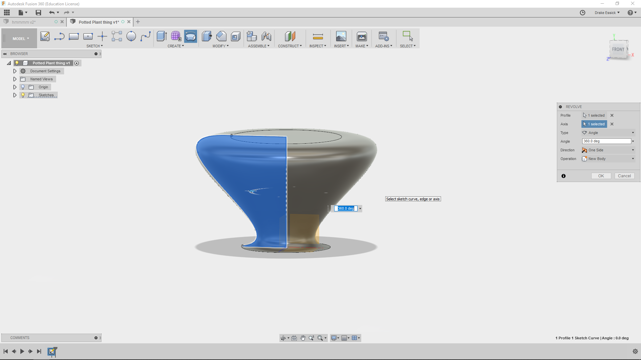Select the two-point Rectangle tool
641x360 pixels.
click(x=74, y=36)
